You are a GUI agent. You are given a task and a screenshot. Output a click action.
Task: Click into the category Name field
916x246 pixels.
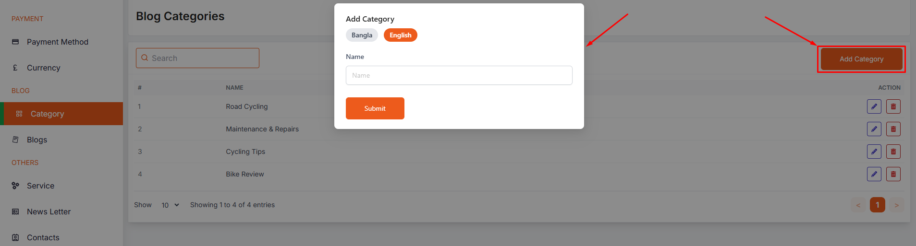tap(459, 75)
